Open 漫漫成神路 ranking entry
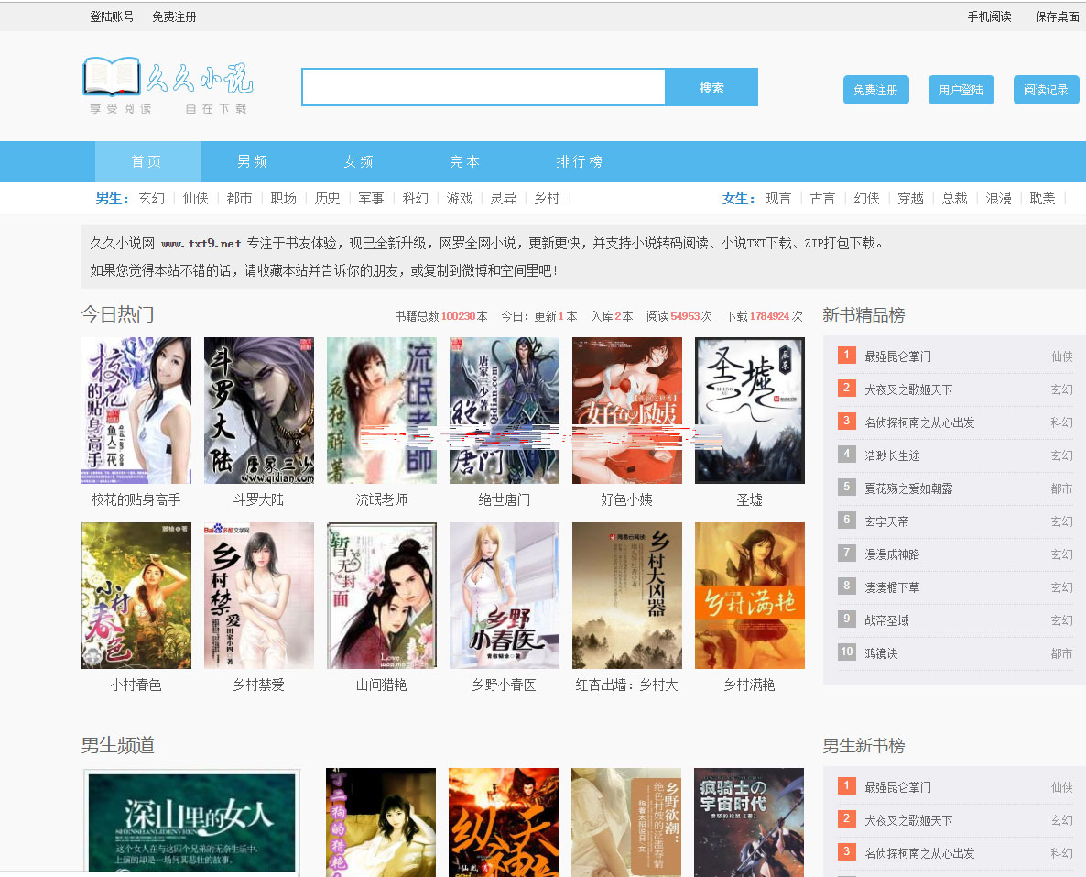 (892, 554)
